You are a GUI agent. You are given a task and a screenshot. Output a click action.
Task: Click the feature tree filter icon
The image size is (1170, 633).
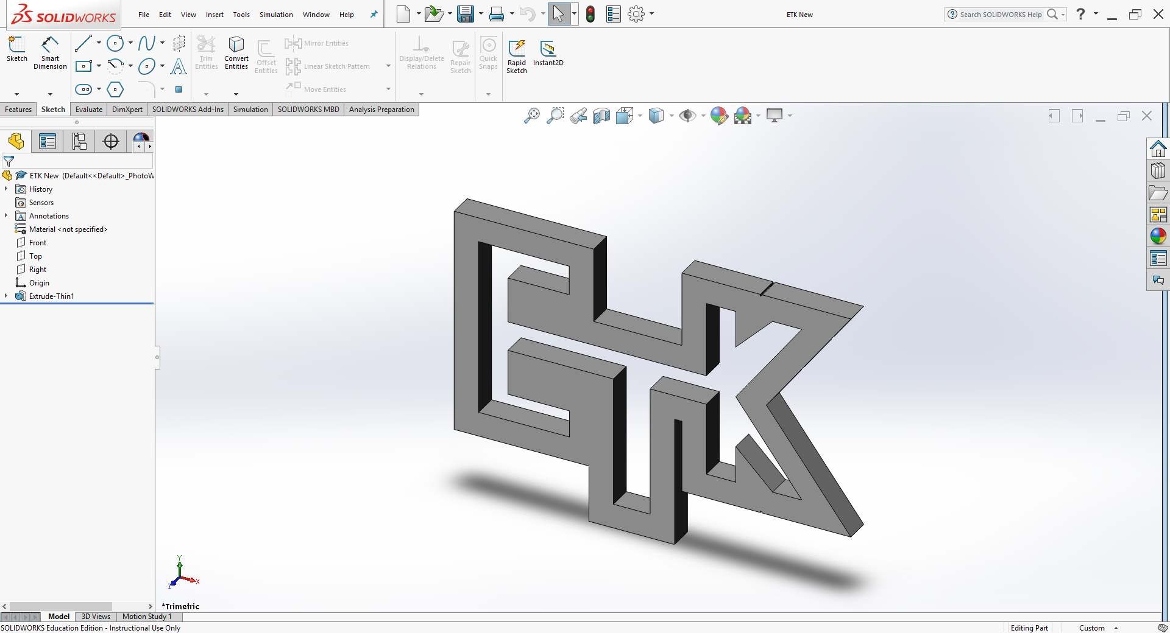[9, 161]
